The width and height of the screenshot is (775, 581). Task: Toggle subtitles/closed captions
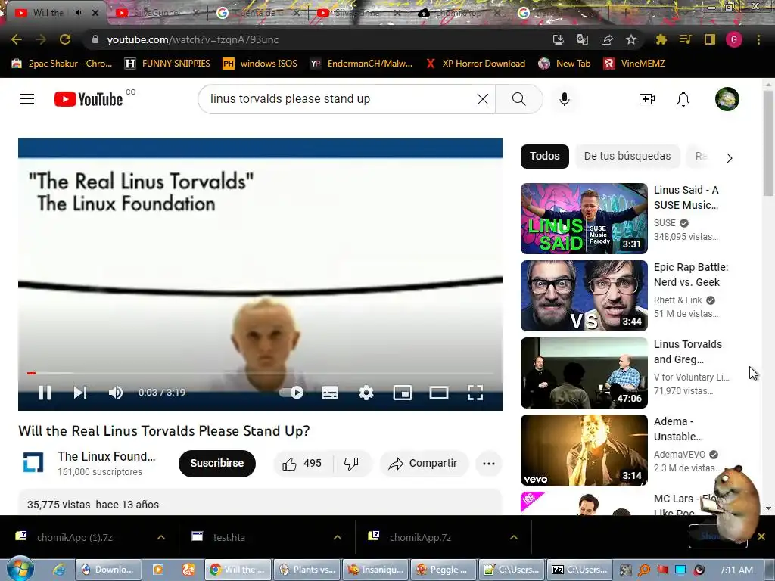click(330, 393)
